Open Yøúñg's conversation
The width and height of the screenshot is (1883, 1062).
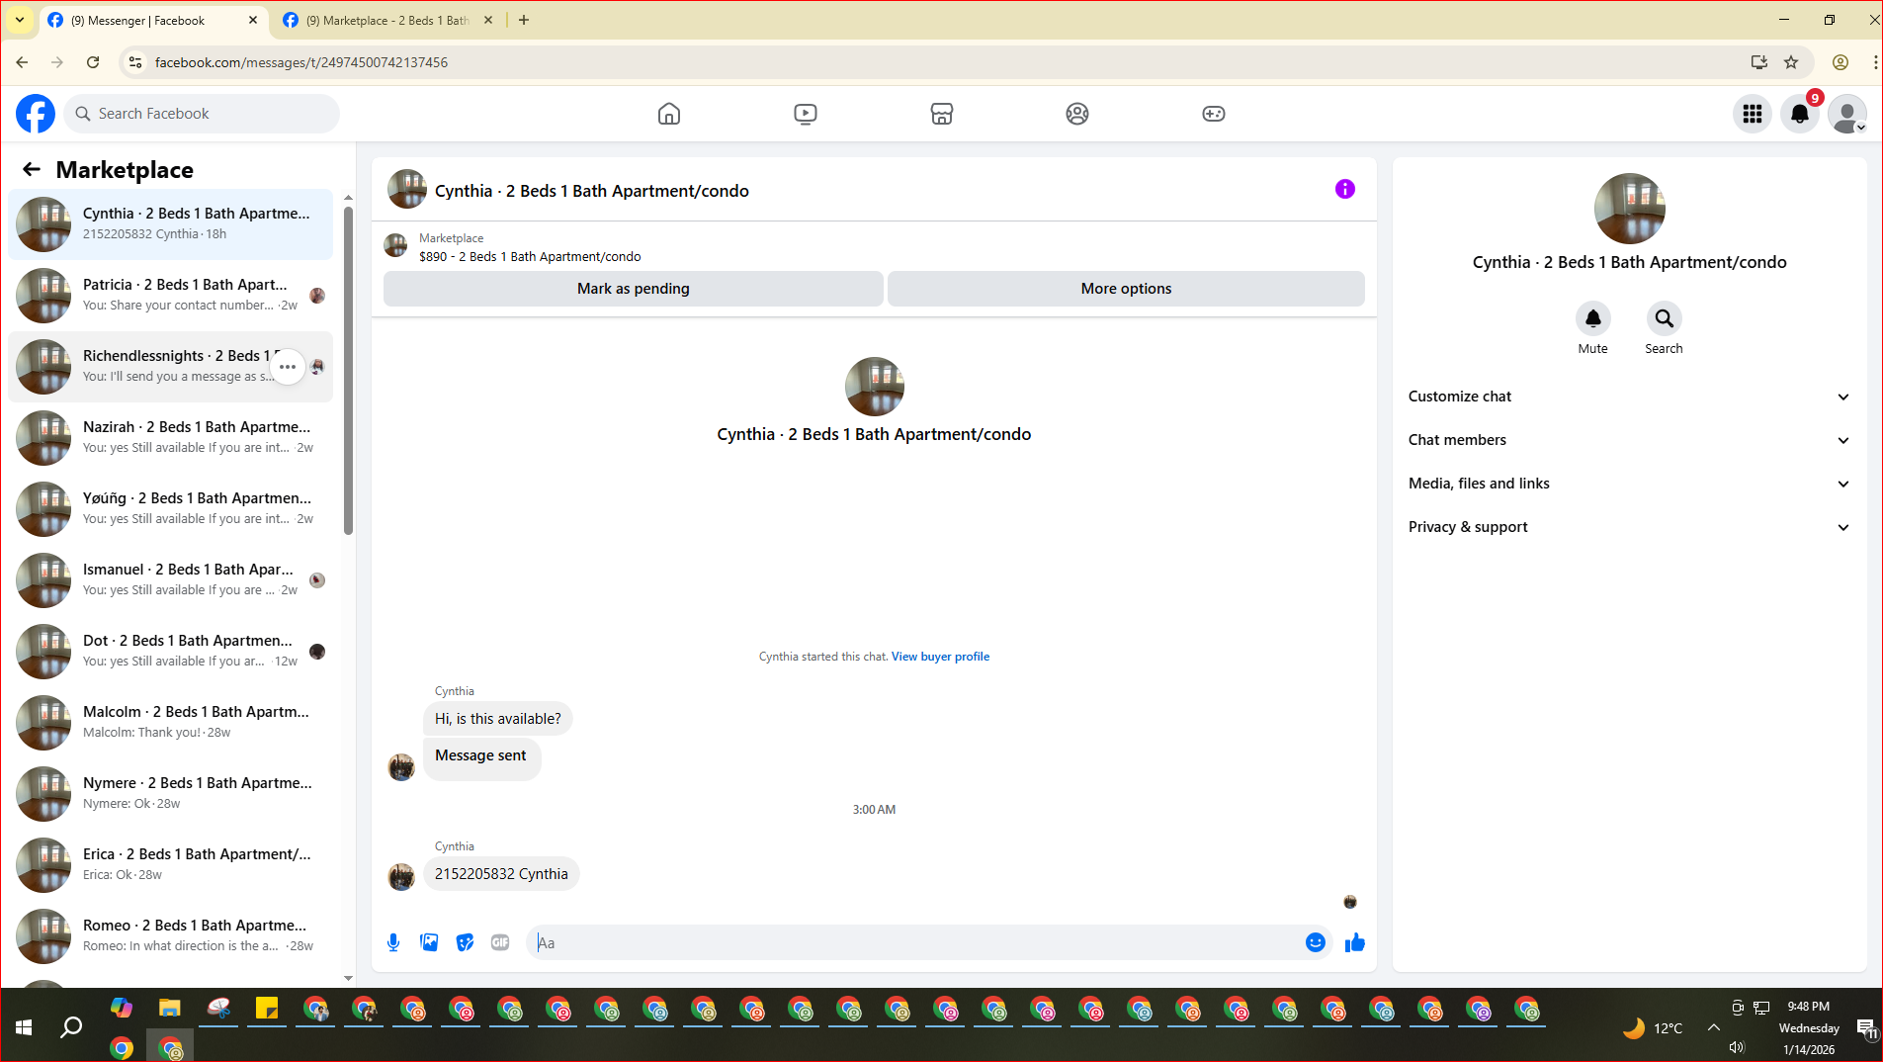pyautogui.click(x=171, y=509)
